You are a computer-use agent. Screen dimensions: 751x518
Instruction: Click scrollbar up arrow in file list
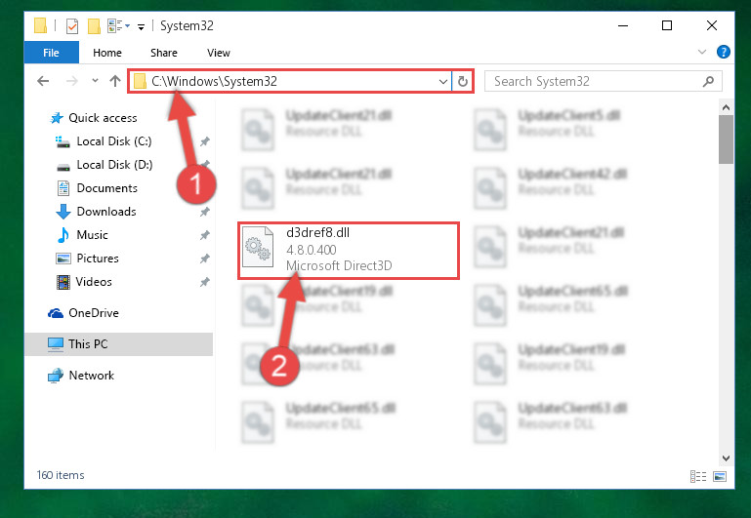click(726, 107)
